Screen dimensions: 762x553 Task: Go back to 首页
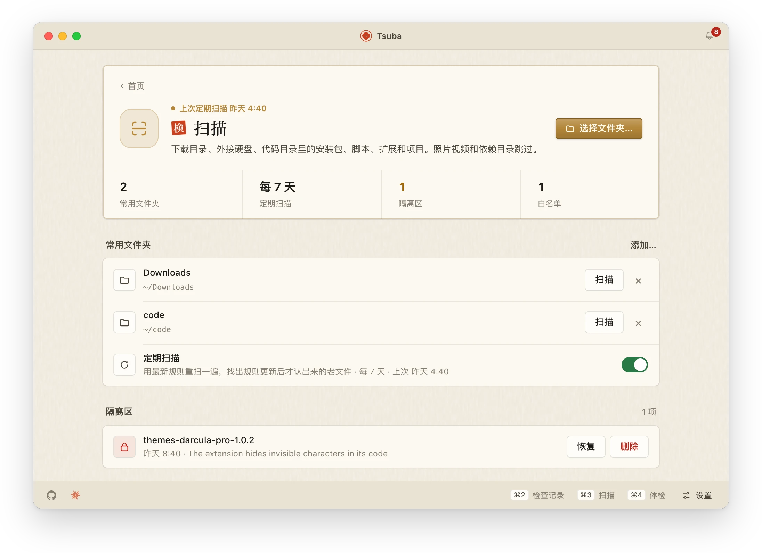coord(132,86)
